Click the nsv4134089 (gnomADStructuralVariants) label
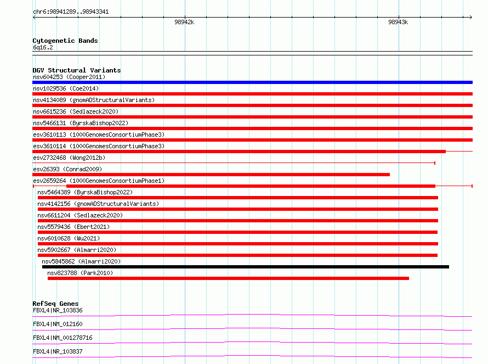This screenshot has width=488, height=364. point(94,100)
